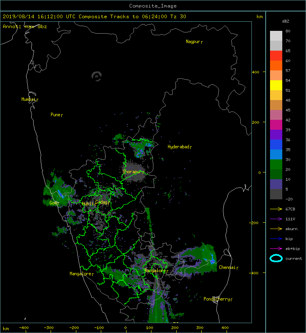Click the 2019/08/14 16:12:00 UTC timestamp

tap(39, 17)
